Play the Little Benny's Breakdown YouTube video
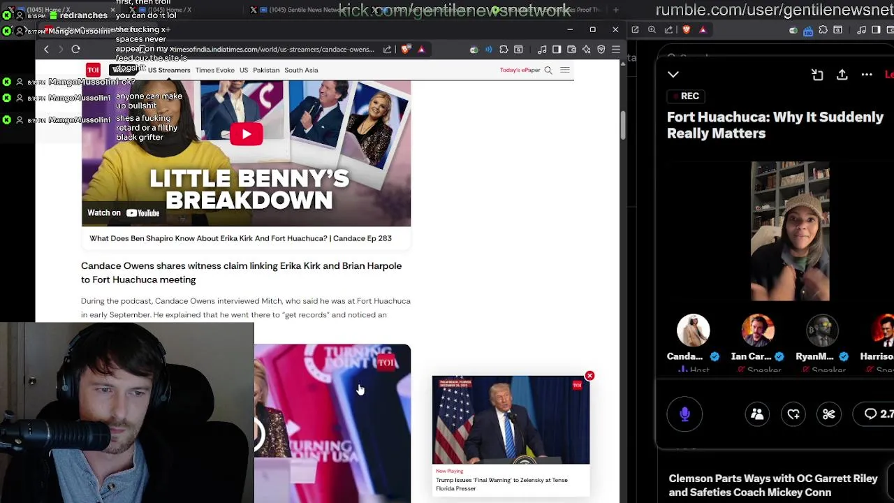894x503 pixels. tap(247, 134)
